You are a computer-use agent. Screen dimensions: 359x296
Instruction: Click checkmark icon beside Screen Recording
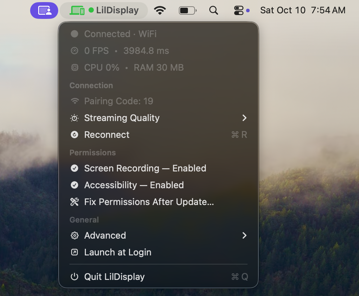point(74,168)
